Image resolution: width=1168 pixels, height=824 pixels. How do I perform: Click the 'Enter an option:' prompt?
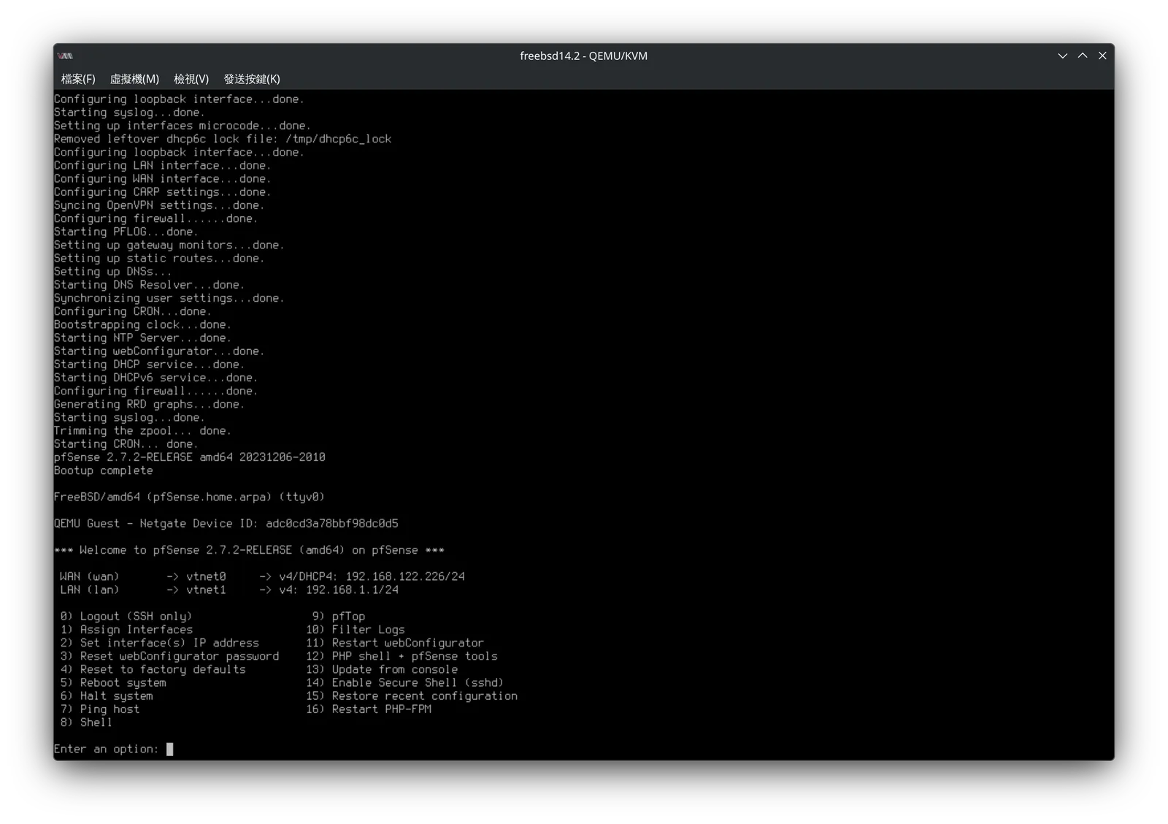[106, 749]
